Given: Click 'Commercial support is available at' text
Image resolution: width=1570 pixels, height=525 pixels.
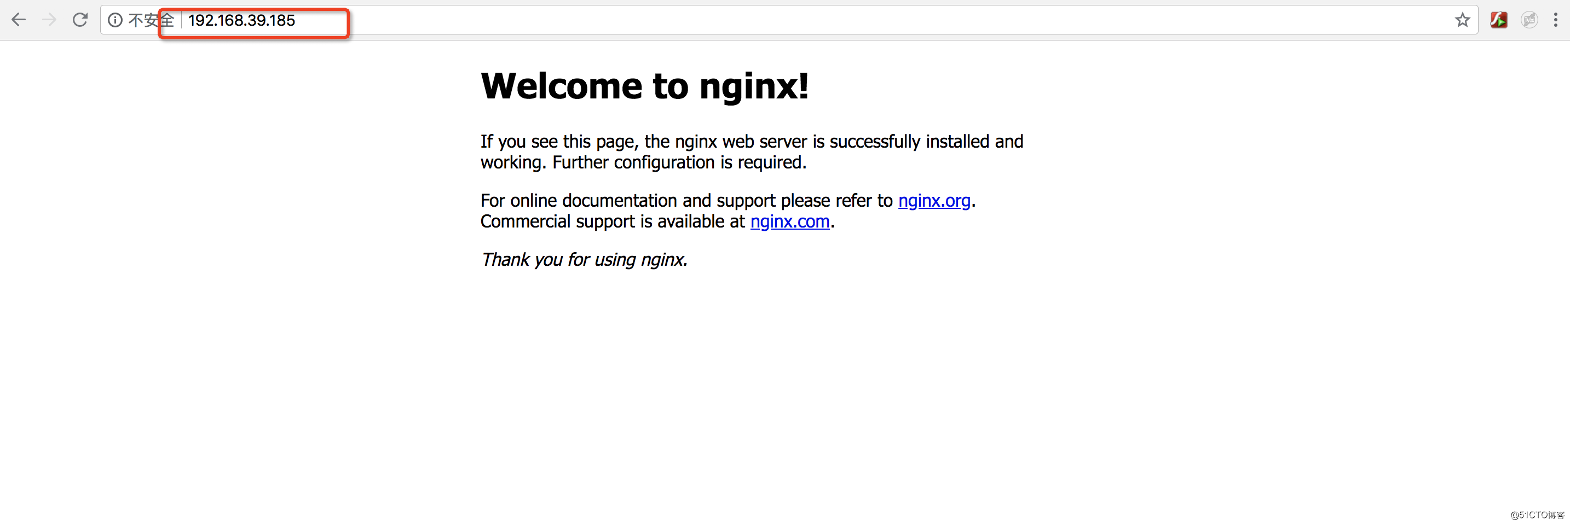Looking at the screenshot, I should (x=612, y=221).
